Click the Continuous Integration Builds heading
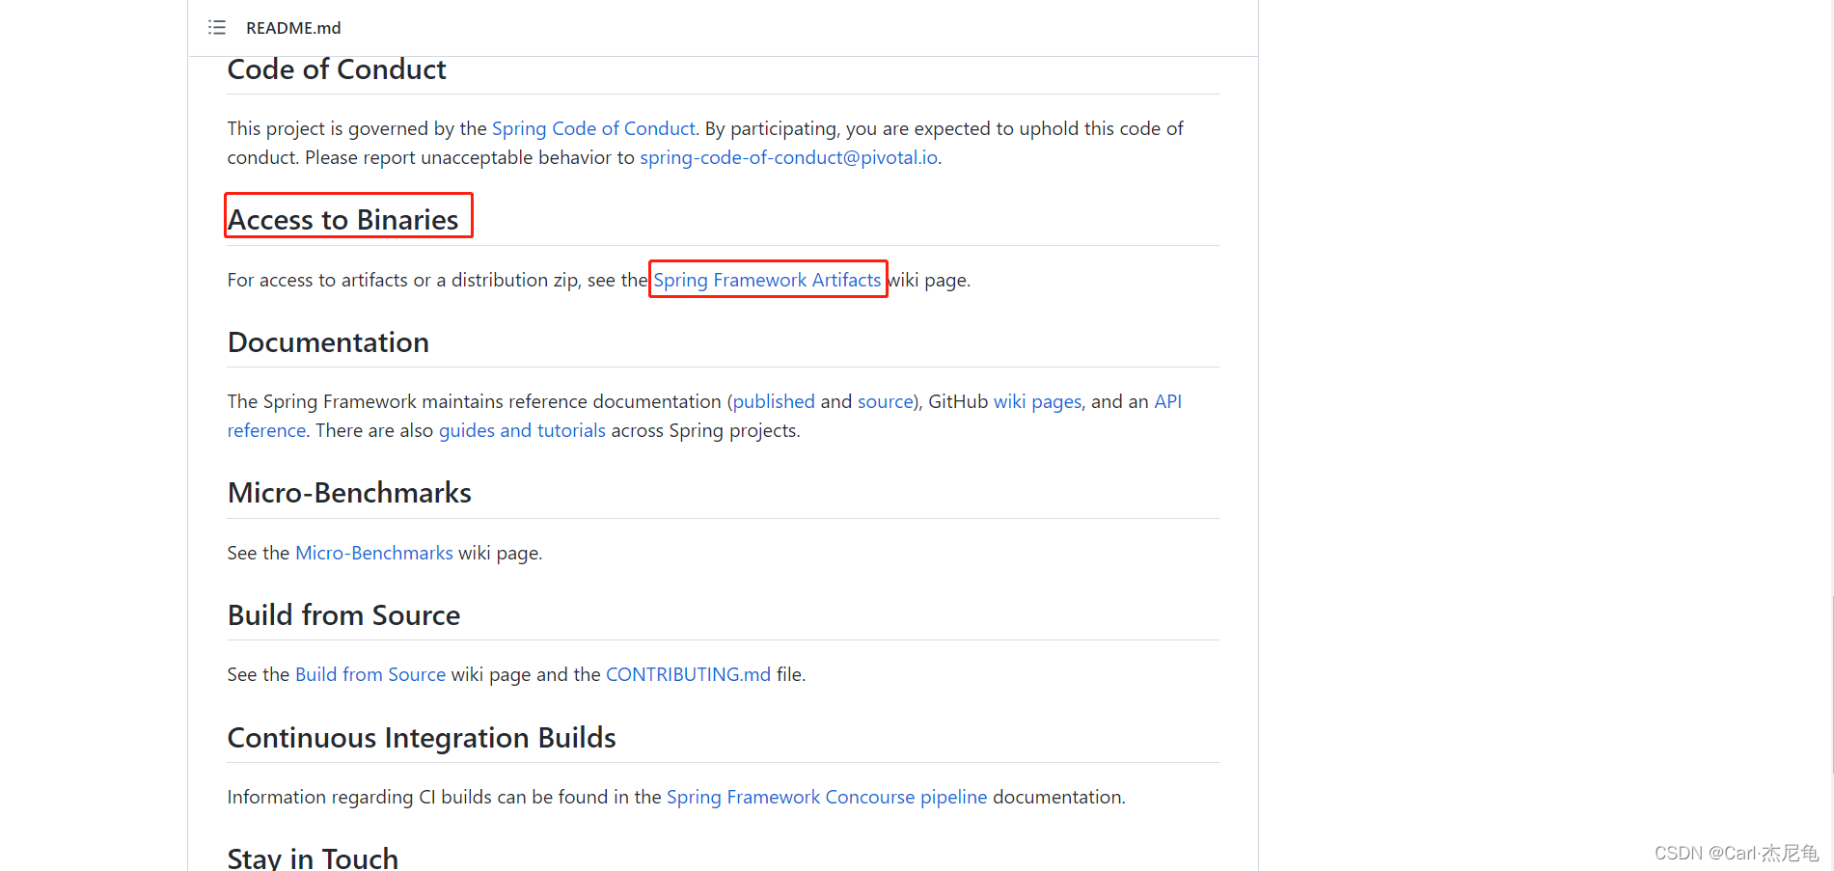 tap(422, 738)
